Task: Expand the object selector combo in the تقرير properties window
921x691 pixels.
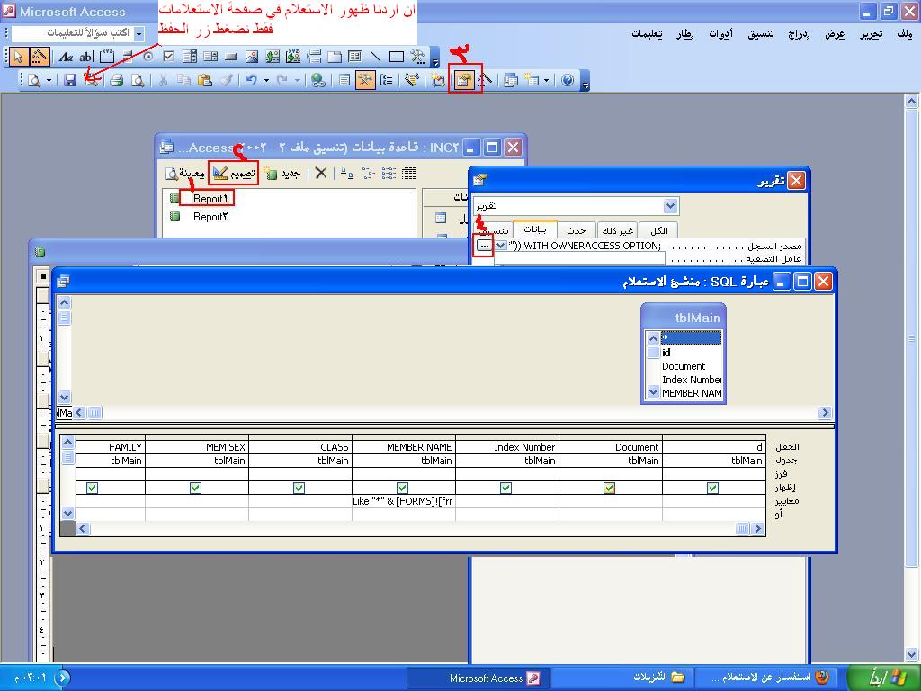Action: 671,206
